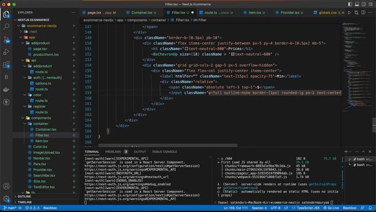
Task: Open the Blackbox 'B' activity bar icon
Action: 6,77
